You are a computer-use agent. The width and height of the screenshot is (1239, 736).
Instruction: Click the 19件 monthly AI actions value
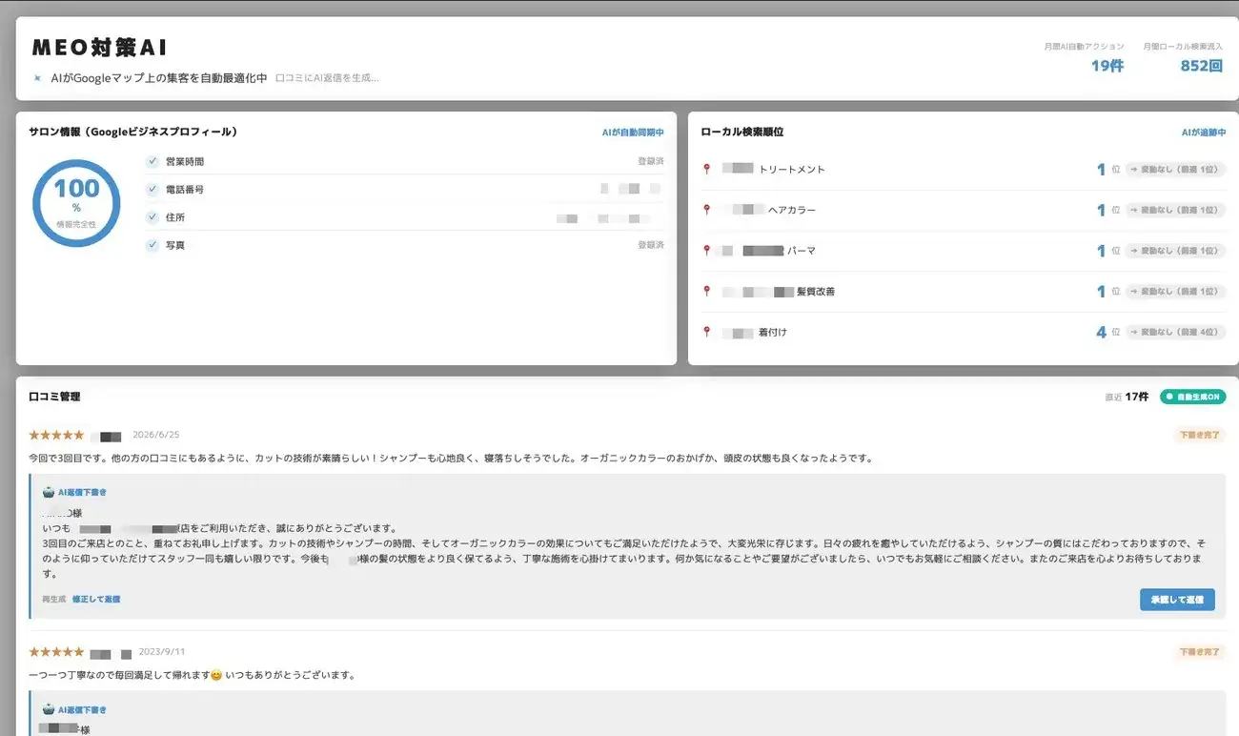coord(1107,66)
